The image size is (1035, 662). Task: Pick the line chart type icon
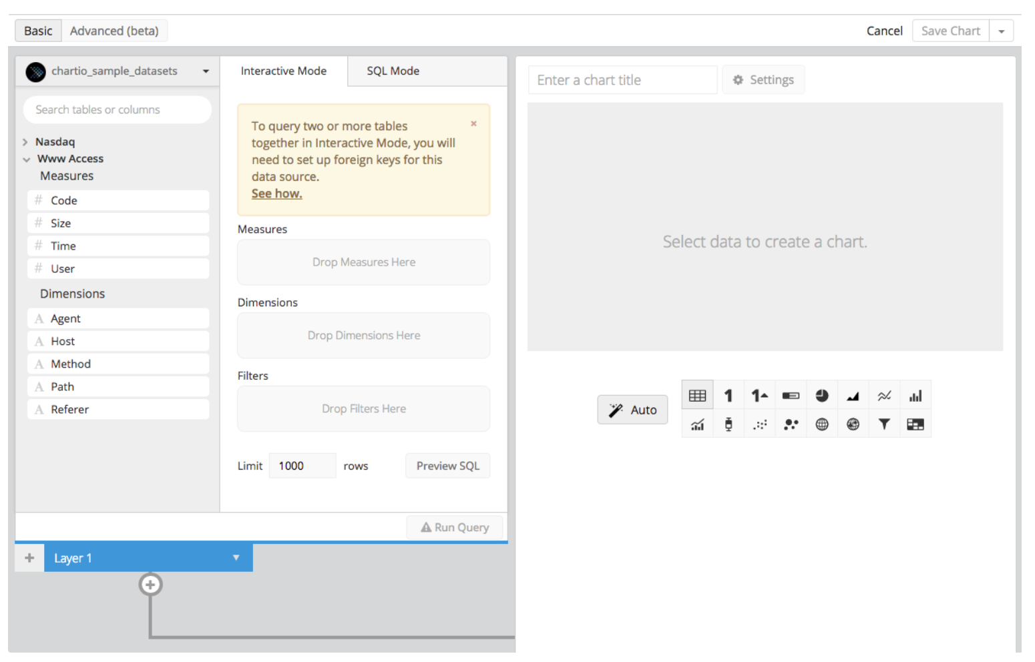point(884,396)
